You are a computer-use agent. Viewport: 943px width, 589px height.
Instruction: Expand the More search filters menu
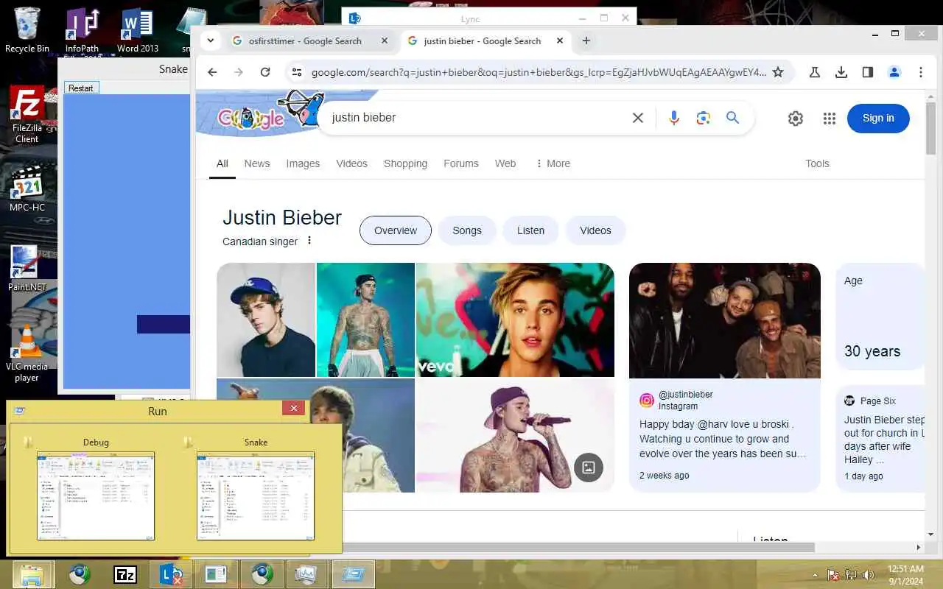pyautogui.click(x=553, y=163)
